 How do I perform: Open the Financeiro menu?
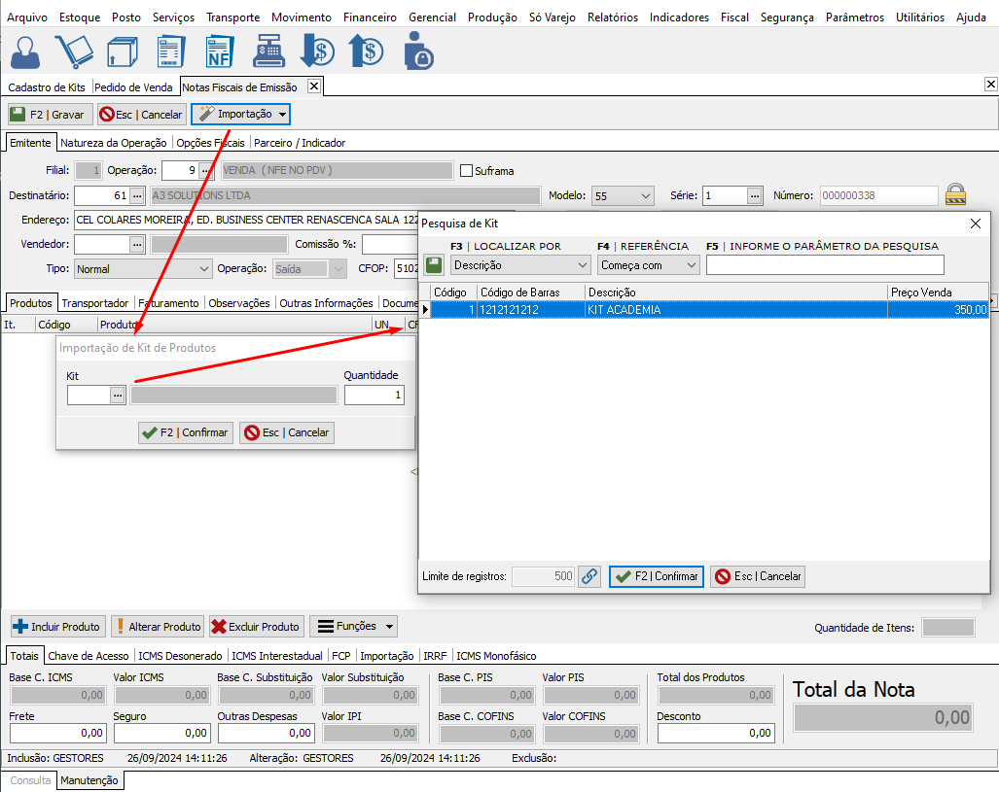click(370, 17)
